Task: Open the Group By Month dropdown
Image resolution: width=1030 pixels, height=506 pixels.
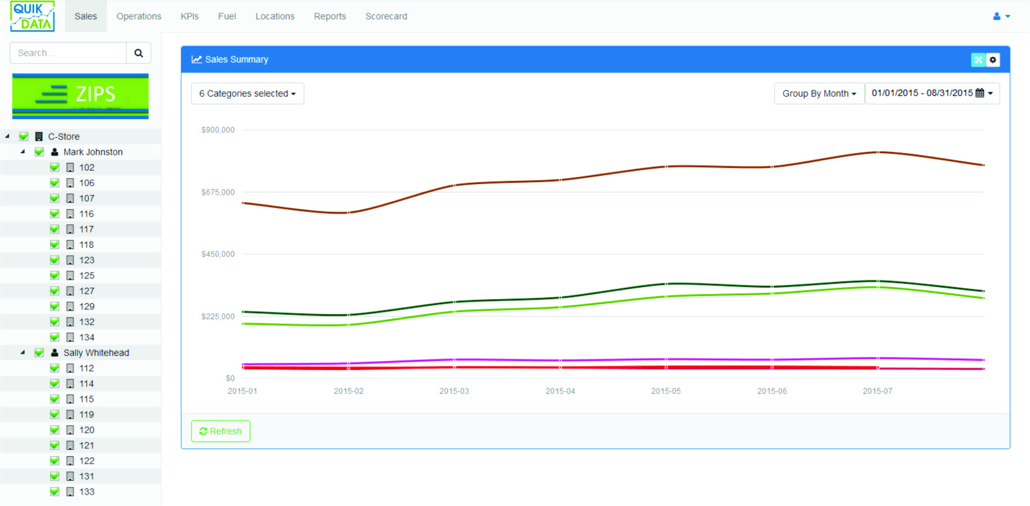Action: [819, 94]
